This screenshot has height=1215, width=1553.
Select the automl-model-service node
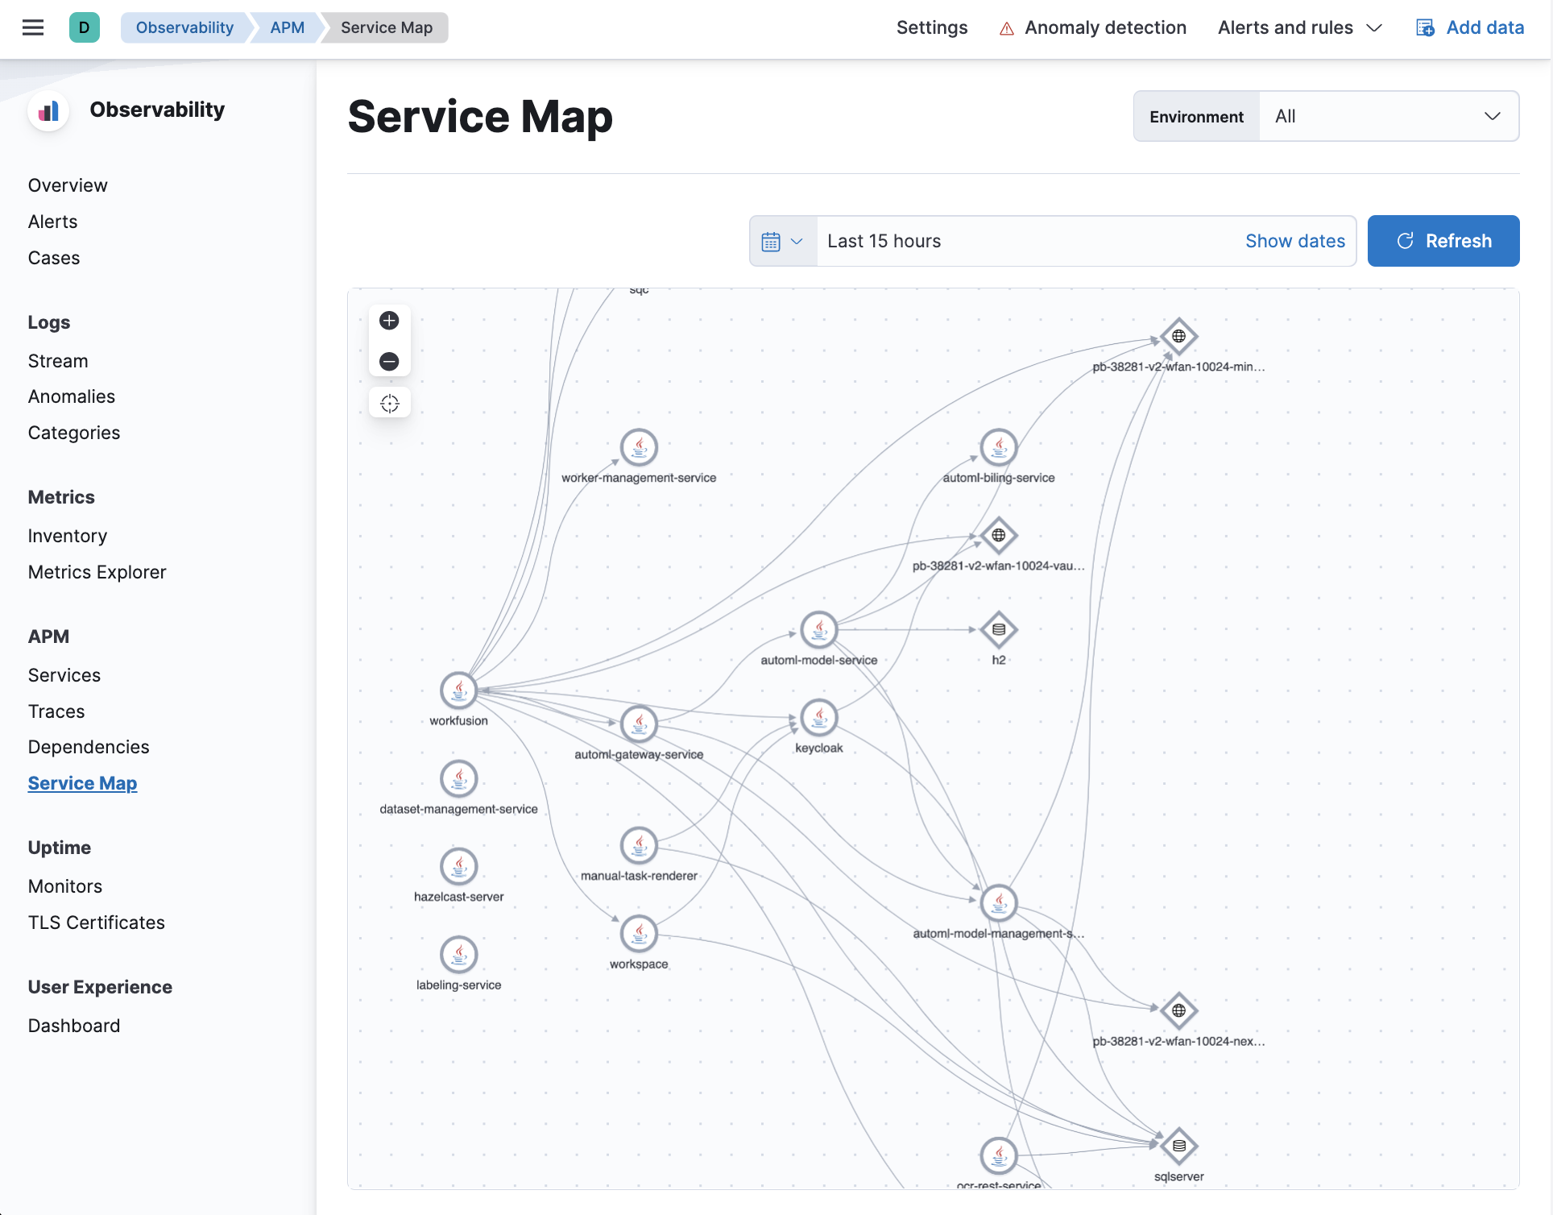point(819,629)
